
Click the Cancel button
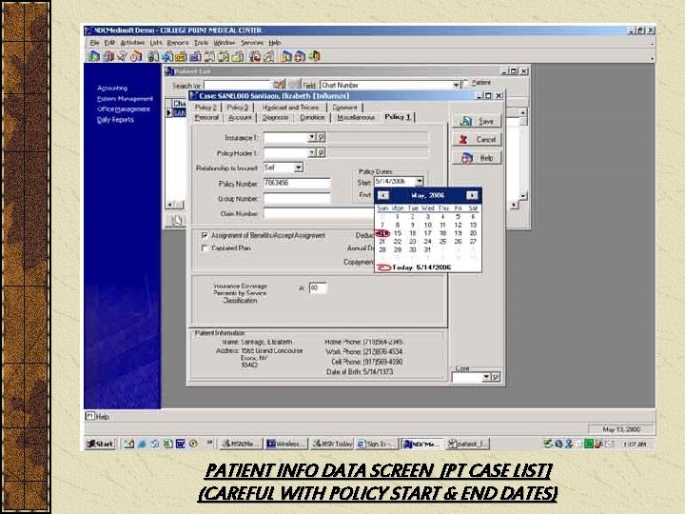[x=477, y=139]
